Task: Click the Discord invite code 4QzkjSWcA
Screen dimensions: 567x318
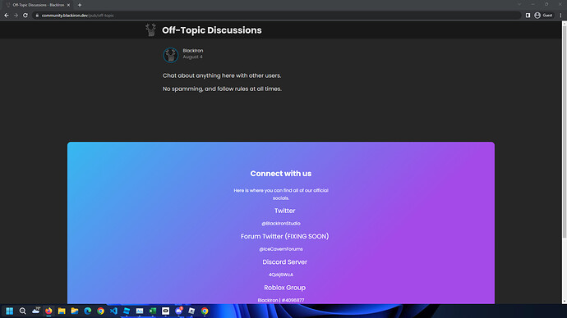Action: (281, 275)
